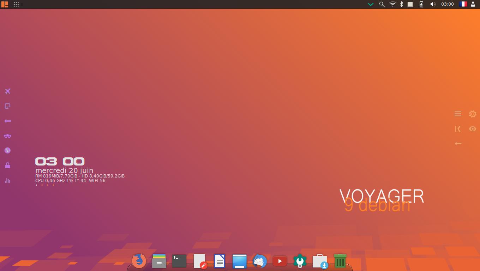Launch Firefox from the dock
The width and height of the screenshot is (480, 271).
click(139, 261)
